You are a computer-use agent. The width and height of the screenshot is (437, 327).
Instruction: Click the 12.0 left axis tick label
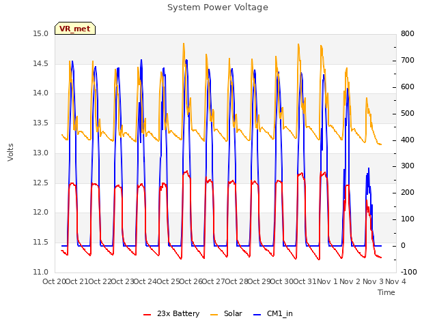pos(41,213)
